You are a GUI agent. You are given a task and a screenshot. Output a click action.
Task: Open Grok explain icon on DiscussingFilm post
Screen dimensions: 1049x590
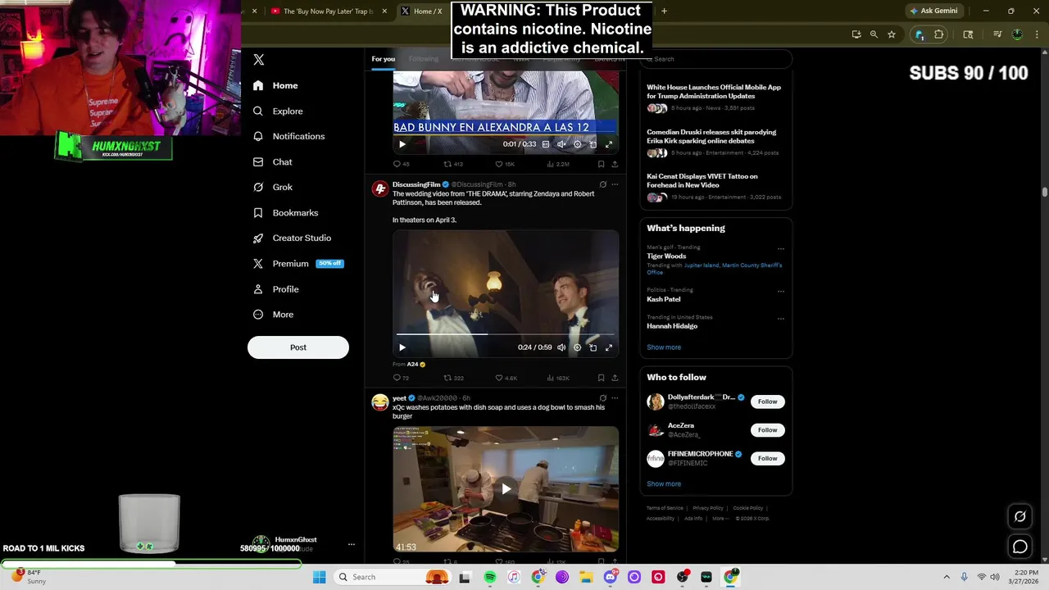pos(602,184)
